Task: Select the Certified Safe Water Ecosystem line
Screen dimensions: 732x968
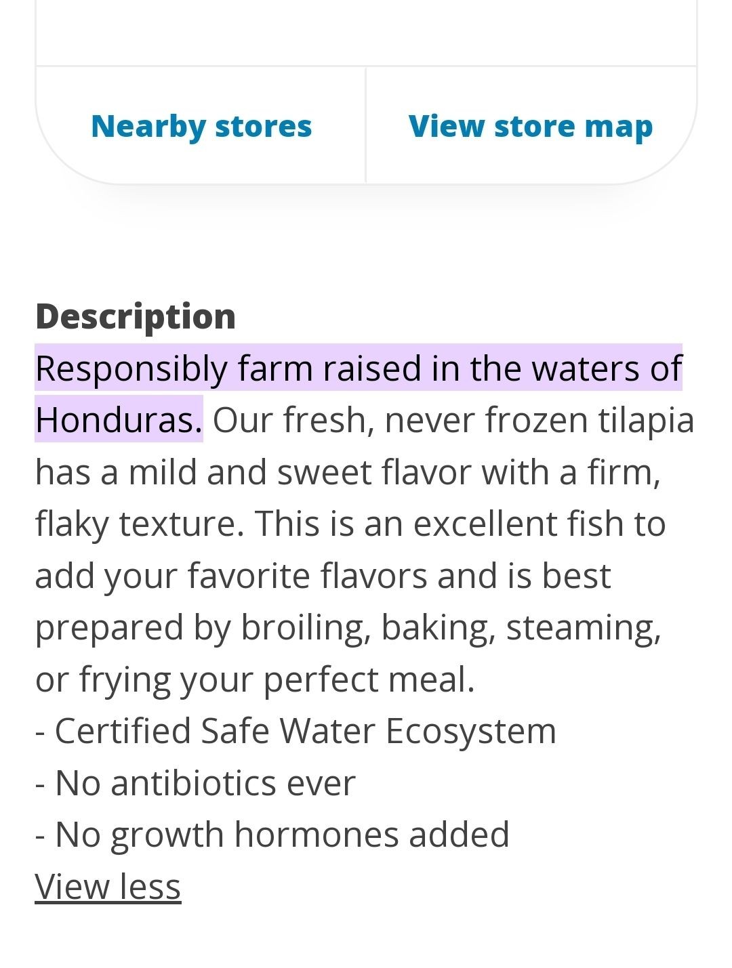Action: (x=296, y=730)
